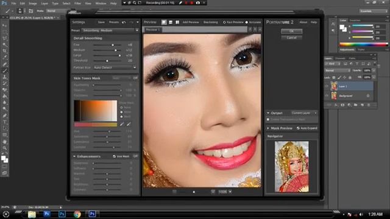The image size is (390, 219).
Task: Click Navigator thumbnail image
Action: 291,167
